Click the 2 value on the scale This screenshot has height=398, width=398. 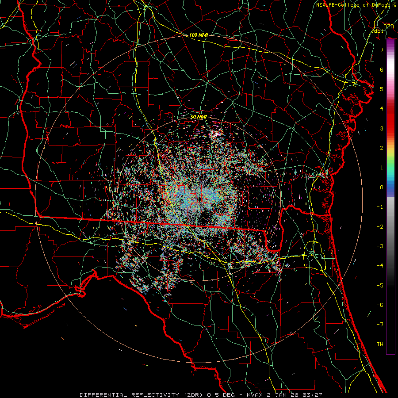[382, 148]
